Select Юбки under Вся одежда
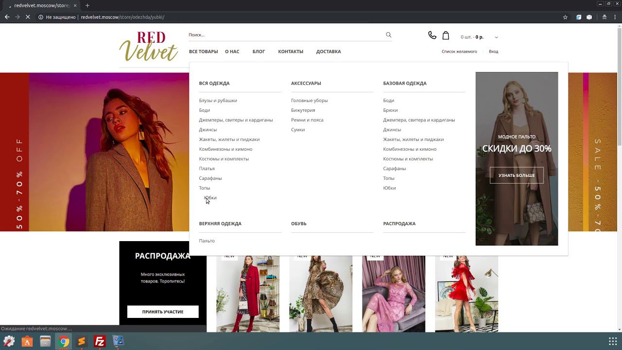Screen dimensions: 622x350 pyautogui.click(x=210, y=197)
